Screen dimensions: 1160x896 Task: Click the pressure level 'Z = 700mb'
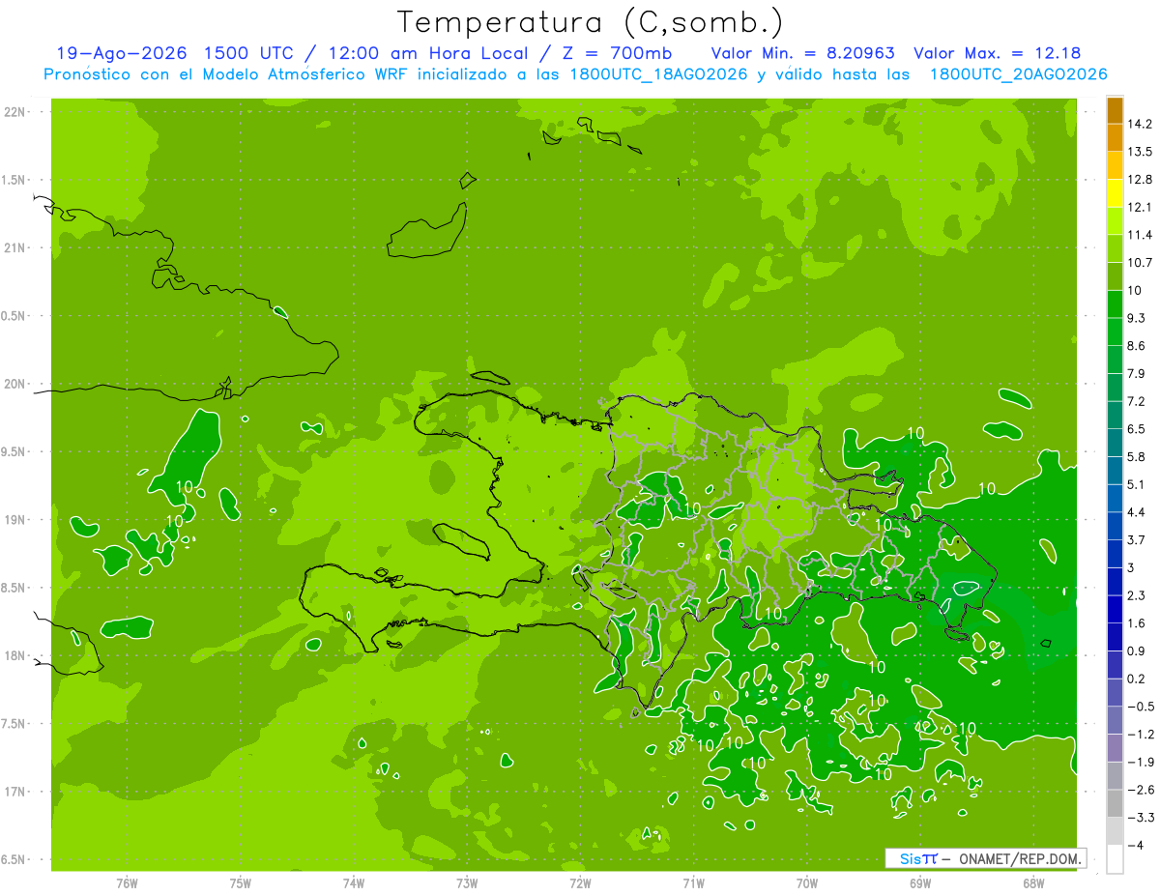(x=618, y=53)
